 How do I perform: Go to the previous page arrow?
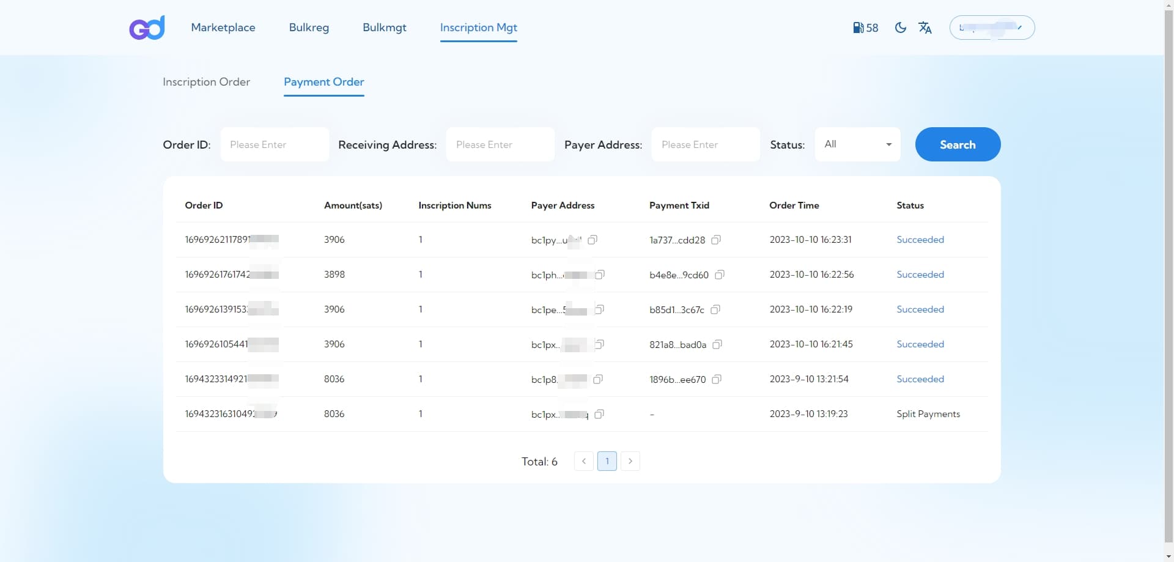[x=584, y=461]
